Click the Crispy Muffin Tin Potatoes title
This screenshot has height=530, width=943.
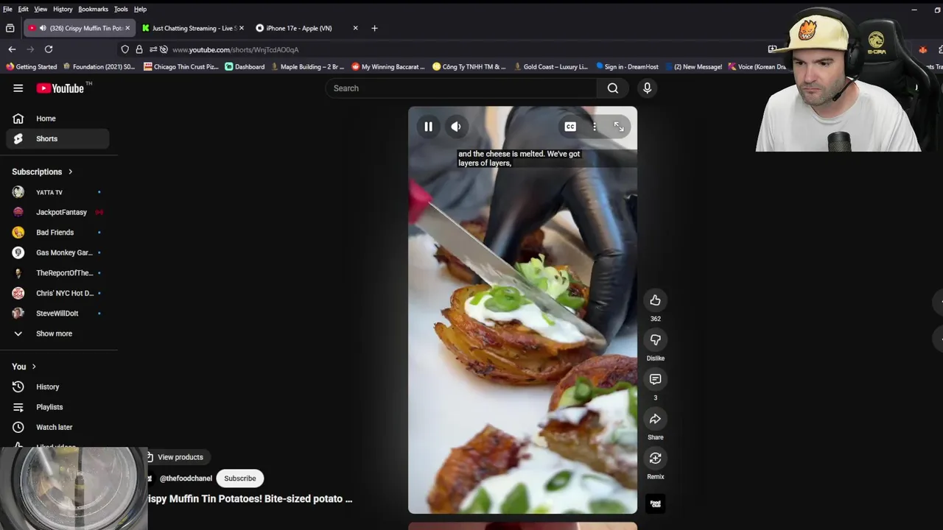[250, 499]
